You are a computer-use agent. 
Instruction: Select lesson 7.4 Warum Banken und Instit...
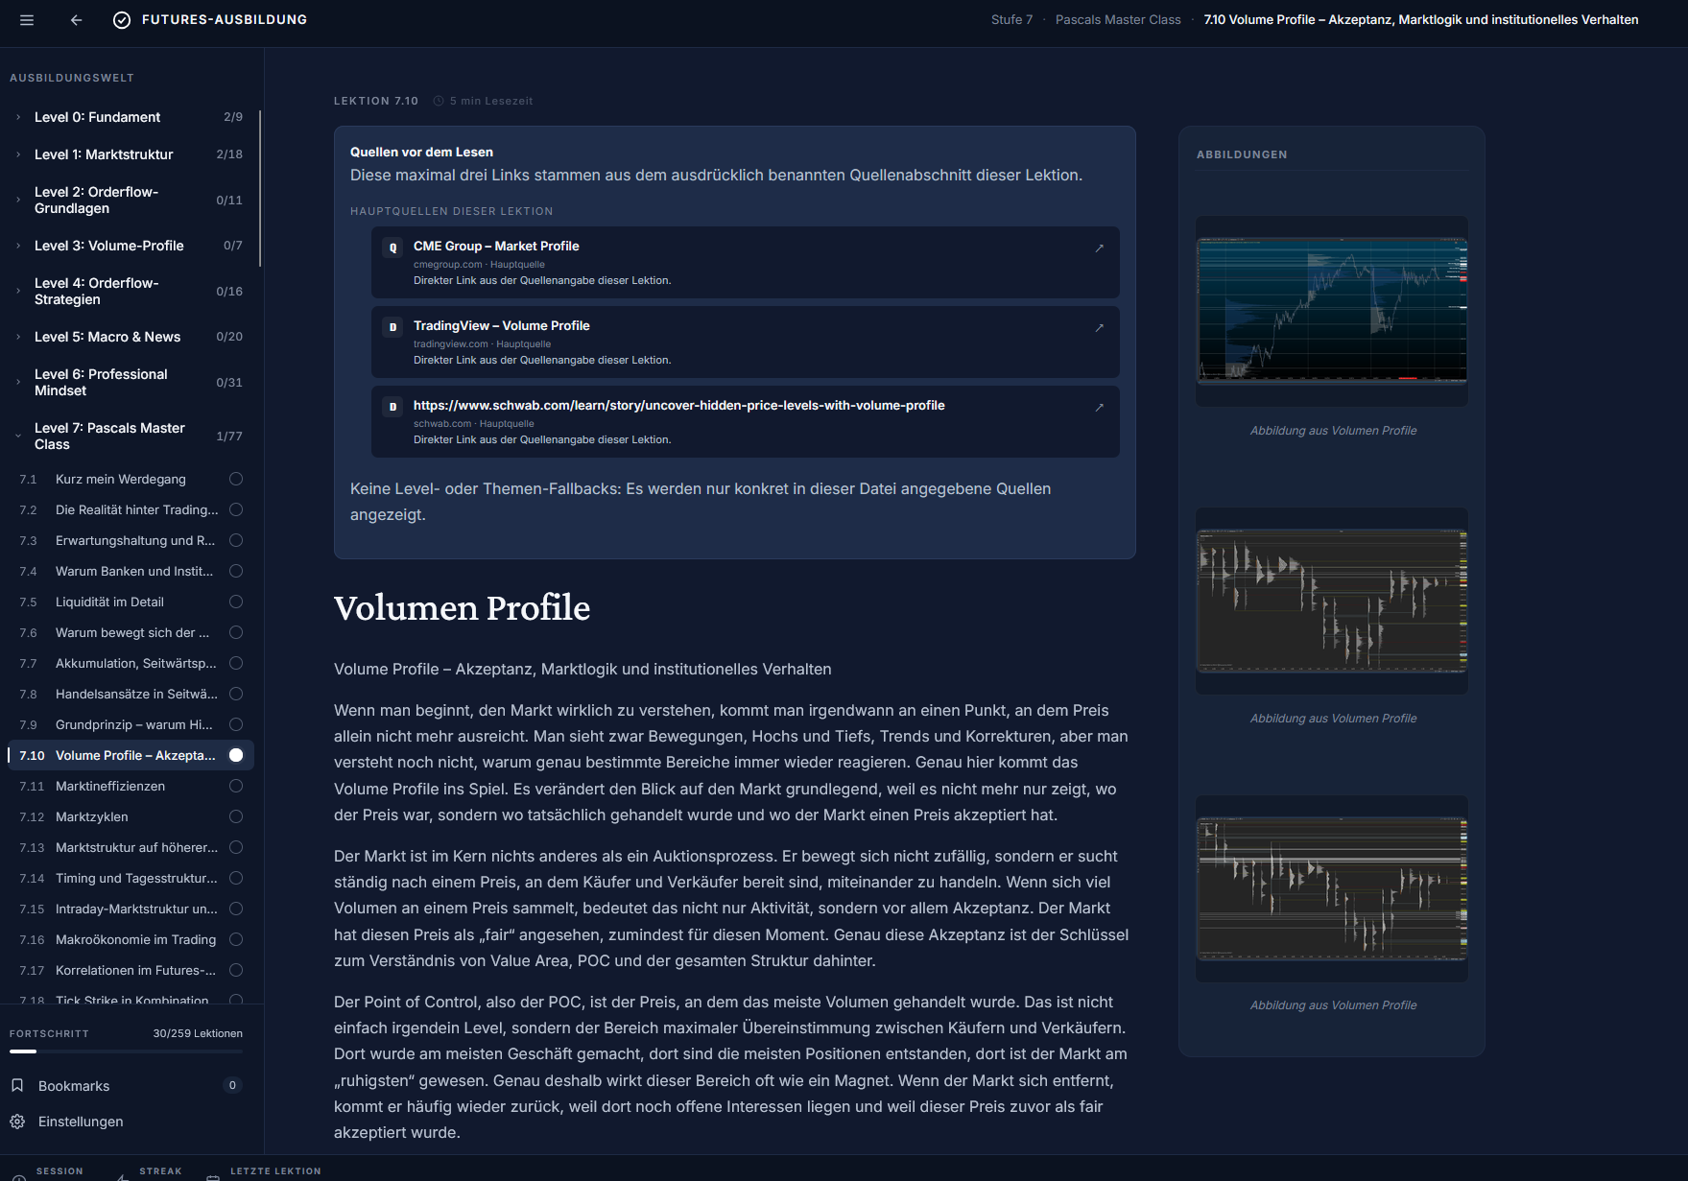(x=131, y=571)
